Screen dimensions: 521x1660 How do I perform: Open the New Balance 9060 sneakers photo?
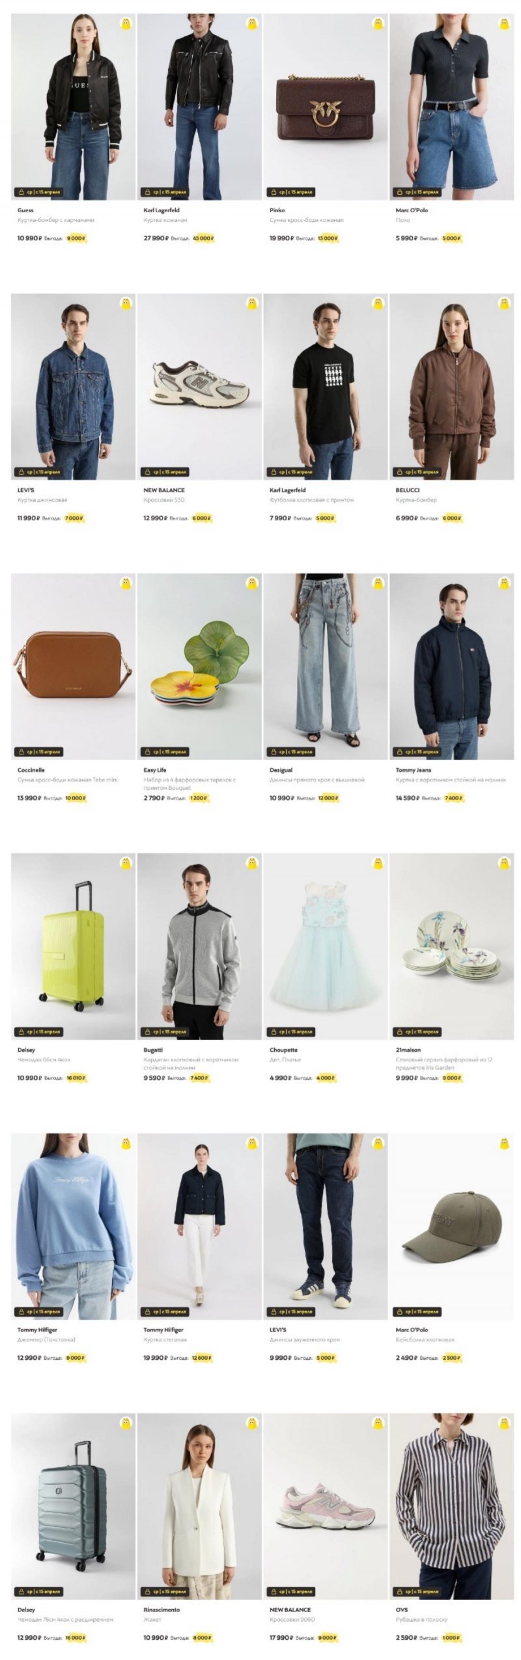(x=326, y=1506)
